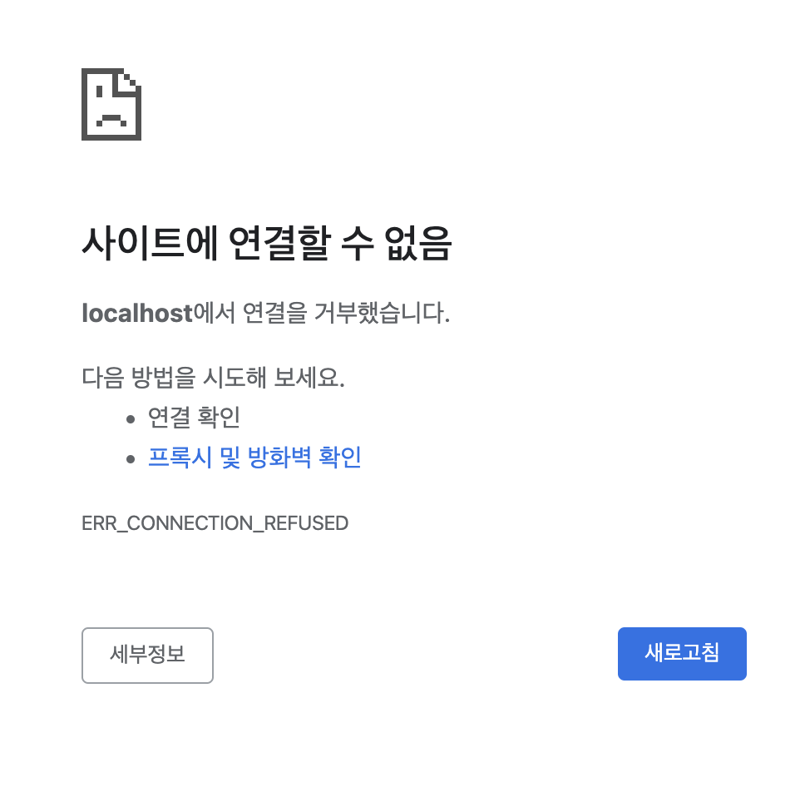The height and width of the screenshot is (787, 805).
Task: Click the ERR_CONNECTION_REFUSED error code
Action: pyautogui.click(x=215, y=523)
